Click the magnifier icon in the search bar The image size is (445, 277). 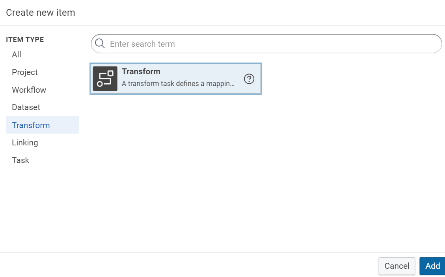[100, 44]
